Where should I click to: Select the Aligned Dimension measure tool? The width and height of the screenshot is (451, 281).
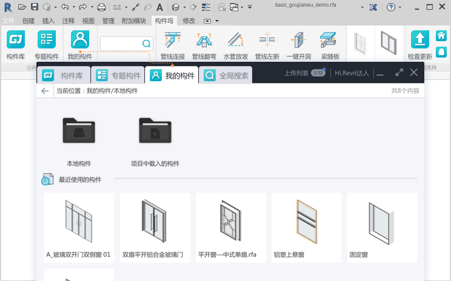[136, 7]
